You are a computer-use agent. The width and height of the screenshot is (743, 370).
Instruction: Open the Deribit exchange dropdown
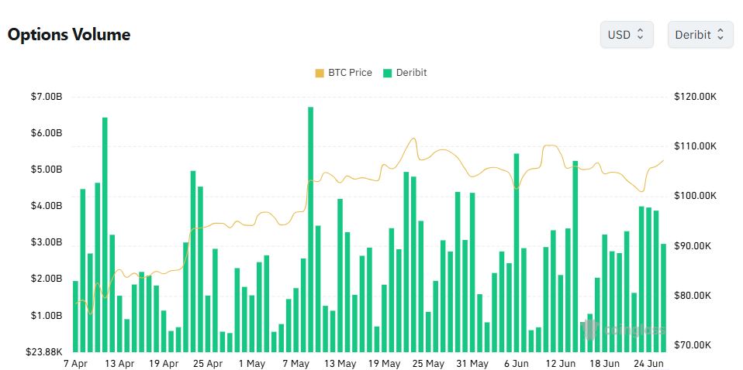[x=700, y=35]
